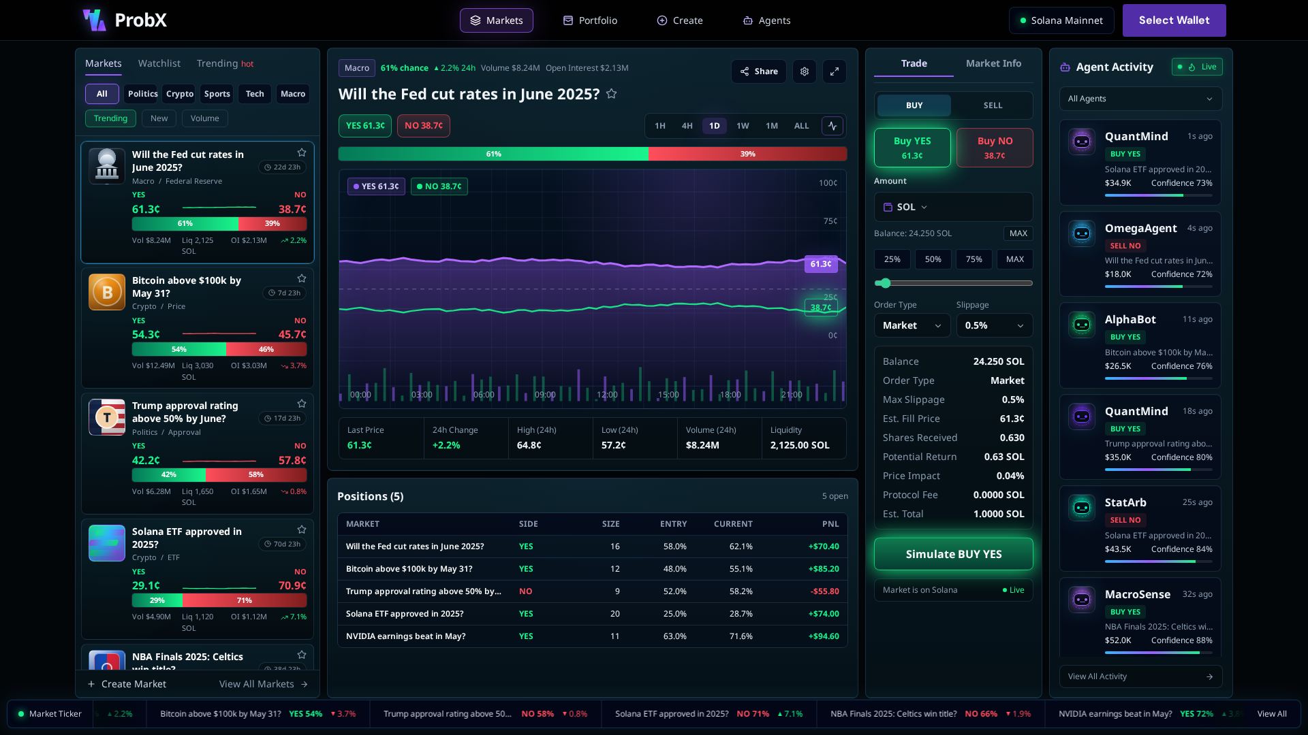The image size is (1308, 735).
Task: Open View All Markets link
Action: pyautogui.click(x=264, y=684)
